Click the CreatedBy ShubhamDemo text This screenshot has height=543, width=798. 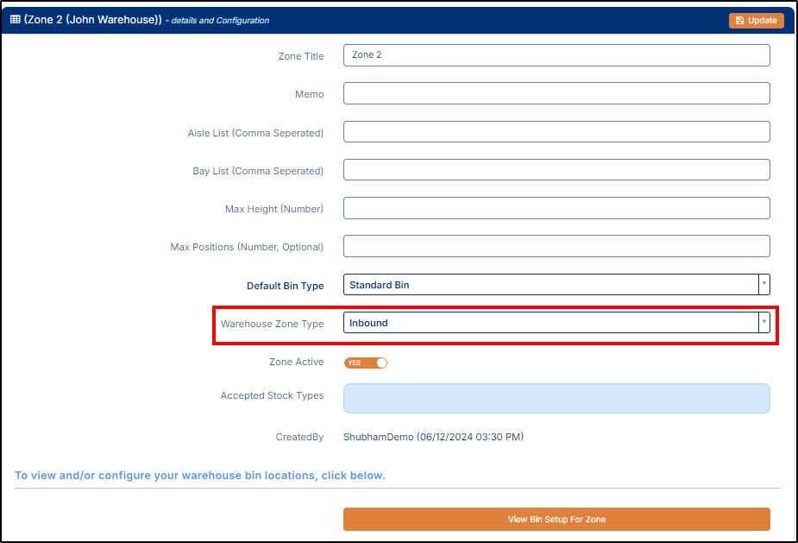point(433,437)
